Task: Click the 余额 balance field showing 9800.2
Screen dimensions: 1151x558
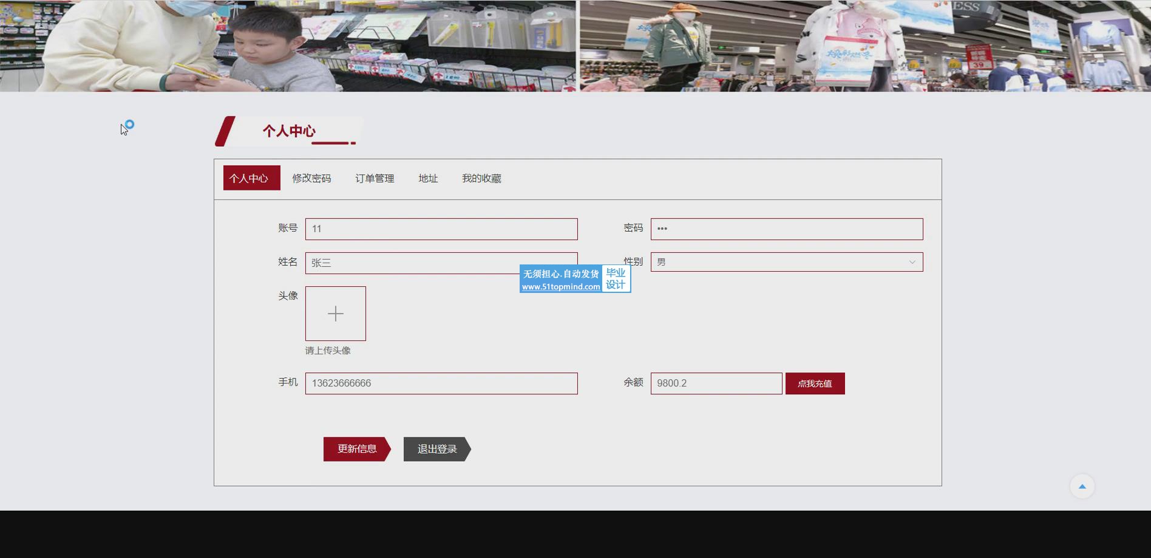Action: 716,383
